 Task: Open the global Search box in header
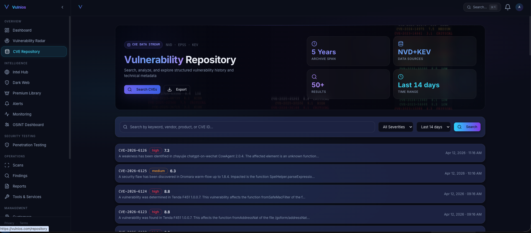point(482,7)
